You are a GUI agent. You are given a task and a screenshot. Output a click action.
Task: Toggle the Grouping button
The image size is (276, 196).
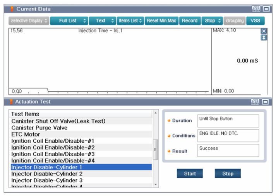tap(235, 21)
